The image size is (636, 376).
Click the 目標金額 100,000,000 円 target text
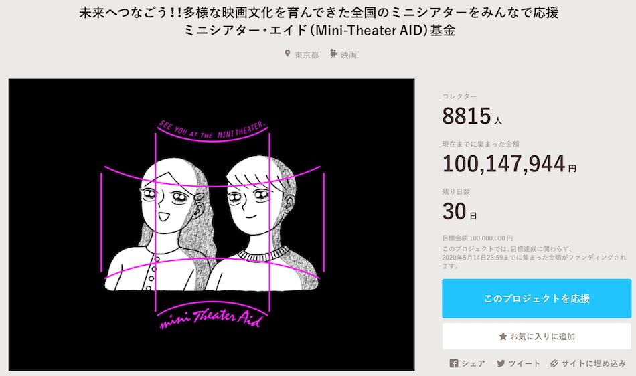[x=477, y=238]
